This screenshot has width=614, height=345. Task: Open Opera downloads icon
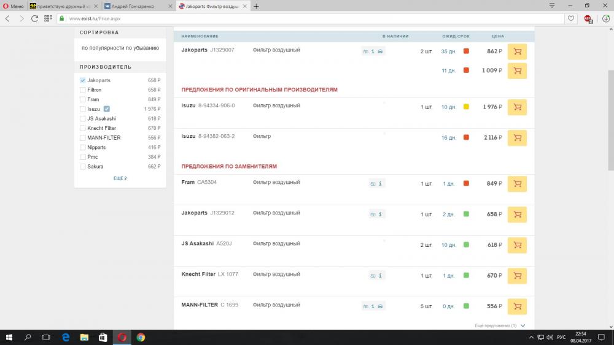pos(606,18)
